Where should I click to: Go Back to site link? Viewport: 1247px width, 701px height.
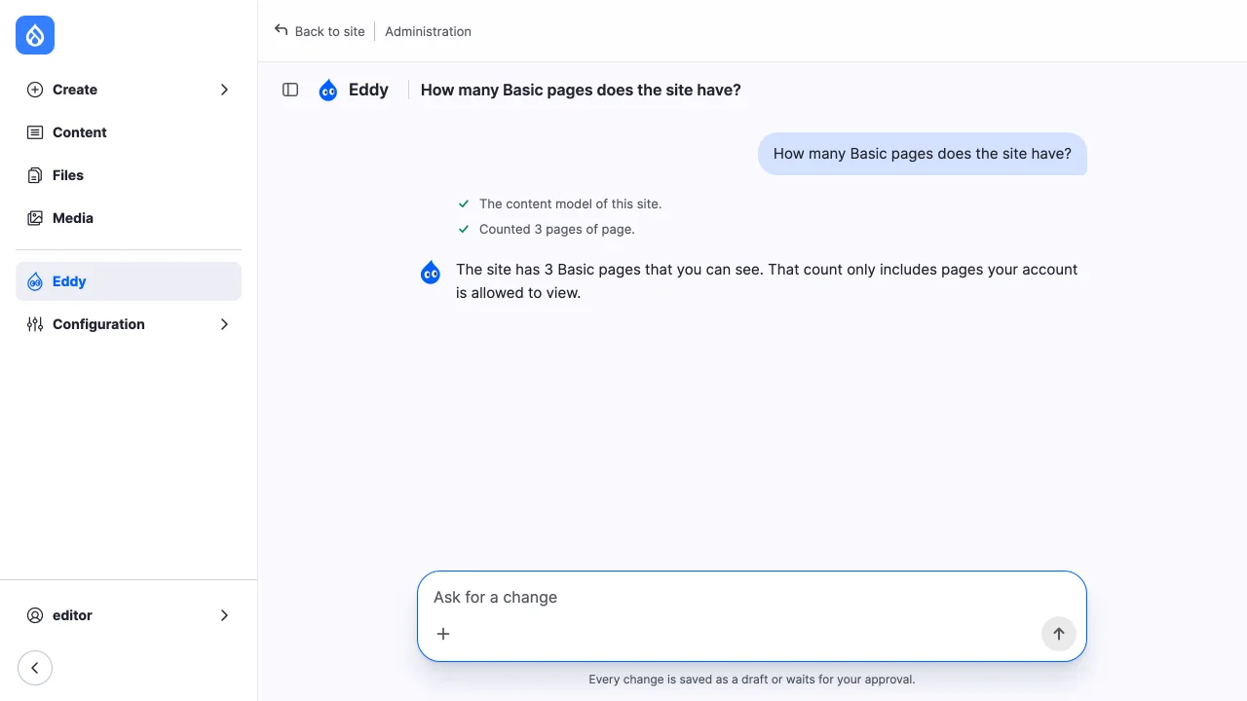320,31
